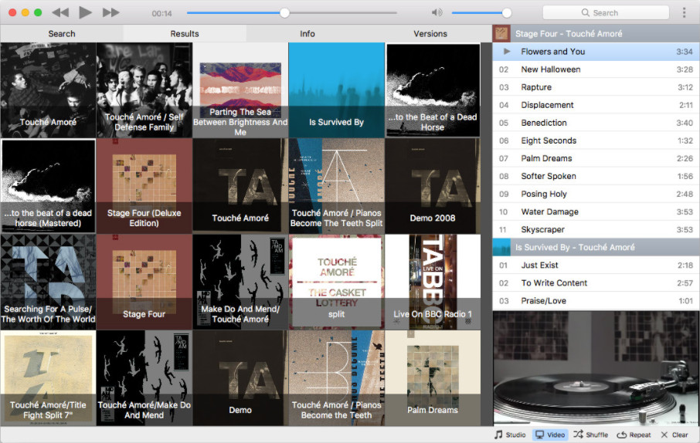Select track Eight Seconds
700x443 pixels.
[x=596, y=140]
